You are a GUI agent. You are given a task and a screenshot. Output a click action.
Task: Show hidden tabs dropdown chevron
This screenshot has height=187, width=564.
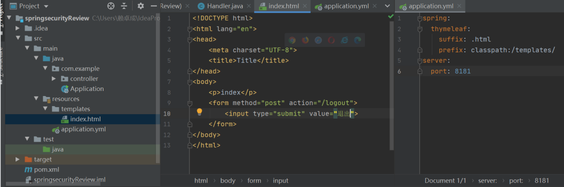click(x=388, y=6)
